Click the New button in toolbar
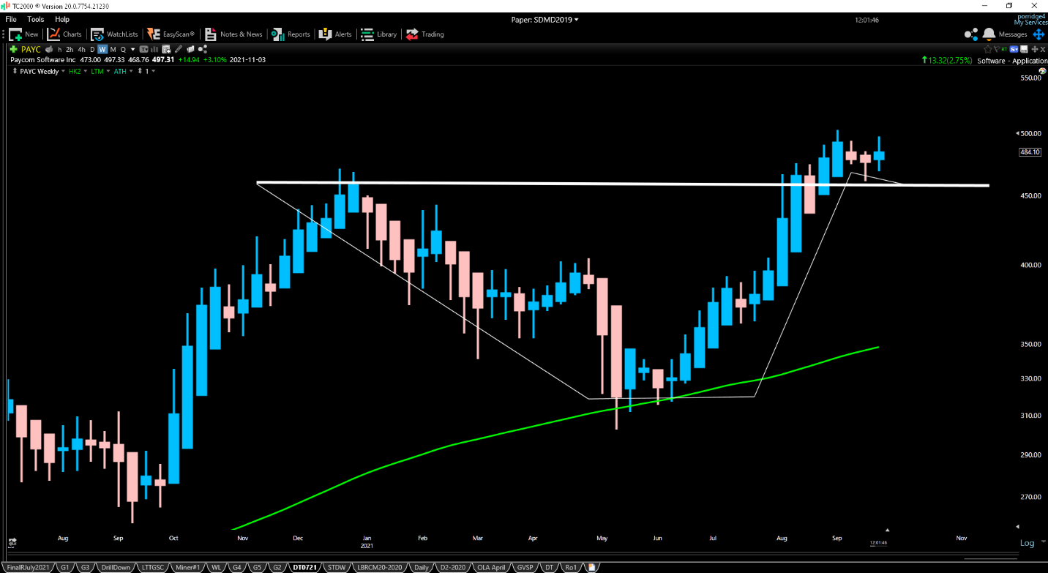The height and width of the screenshot is (573, 1048). coord(23,34)
